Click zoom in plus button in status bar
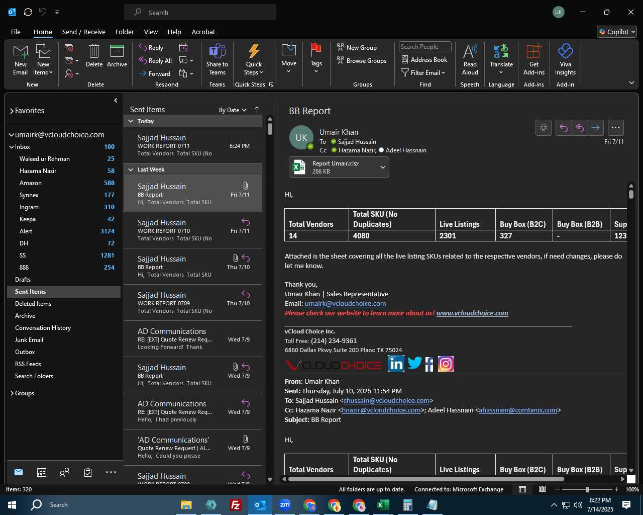The image size is (643, 515). 617,489
